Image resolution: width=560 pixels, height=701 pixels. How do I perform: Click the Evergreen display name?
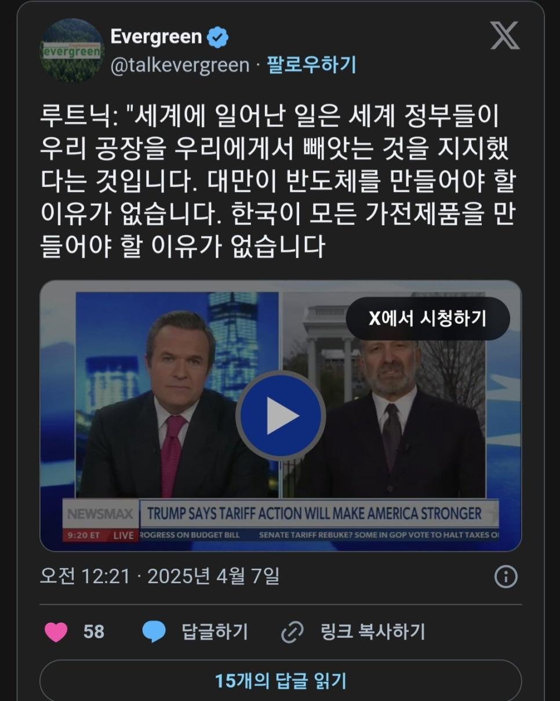point(156,37)
